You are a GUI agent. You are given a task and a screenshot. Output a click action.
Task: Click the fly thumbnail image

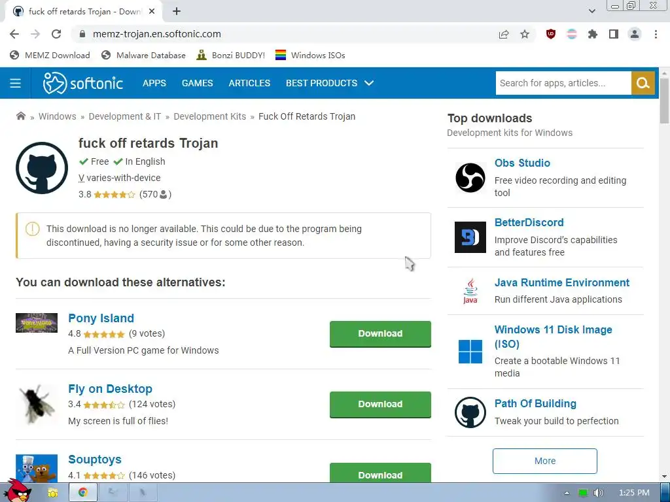[37, 404]
